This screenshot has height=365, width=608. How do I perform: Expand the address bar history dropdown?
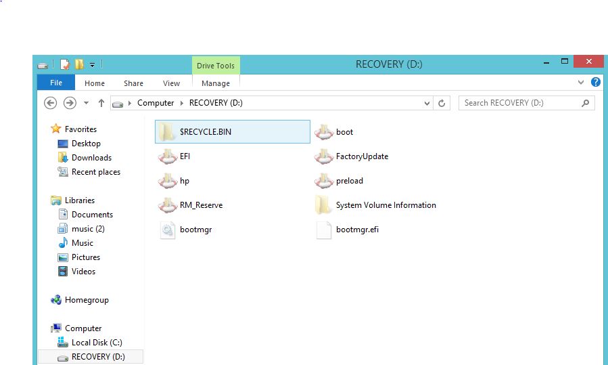pyautogui.click(x=427, y=103)
